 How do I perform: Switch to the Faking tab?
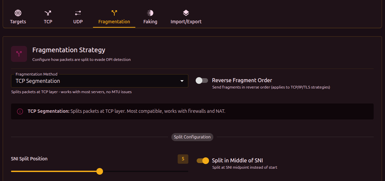tap(150, 22)
